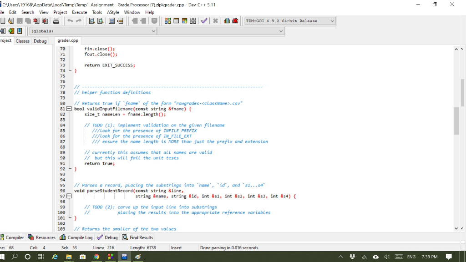
Task: Click the blue Goto Bookmark icon
Action: pyautogui.click(x=20, y=31)
